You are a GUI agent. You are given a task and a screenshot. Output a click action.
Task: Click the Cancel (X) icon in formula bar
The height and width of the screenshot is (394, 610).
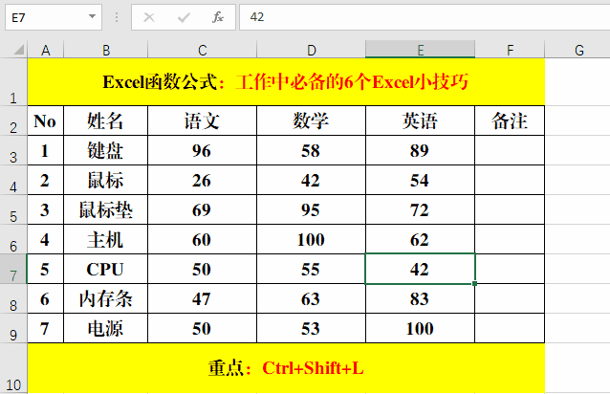tap(149, 17)
